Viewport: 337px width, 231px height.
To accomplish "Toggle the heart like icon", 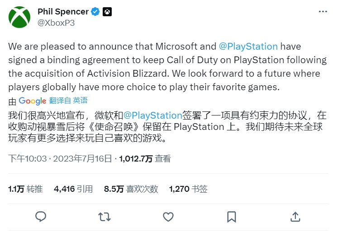I will (168, 217).
